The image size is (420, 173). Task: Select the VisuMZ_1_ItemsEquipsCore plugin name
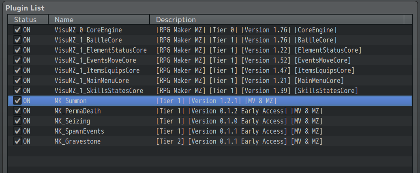[x=97, y=70]
